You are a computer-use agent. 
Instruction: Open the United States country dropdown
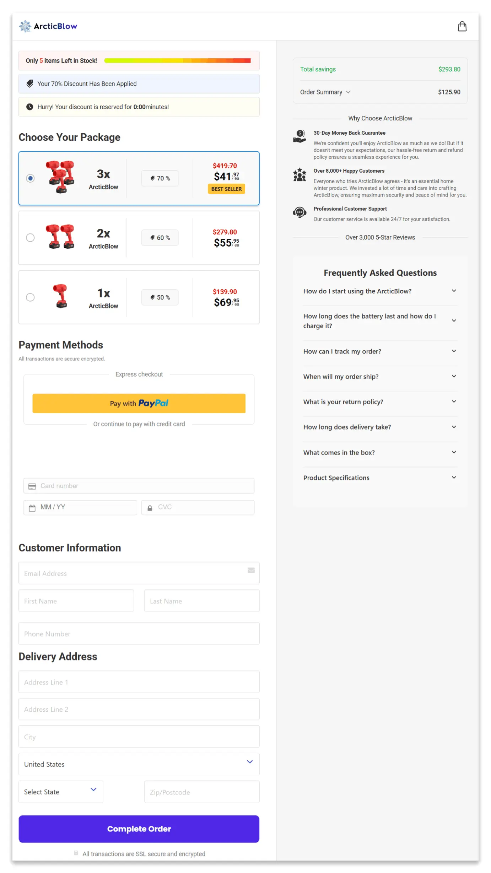(139, 764)
